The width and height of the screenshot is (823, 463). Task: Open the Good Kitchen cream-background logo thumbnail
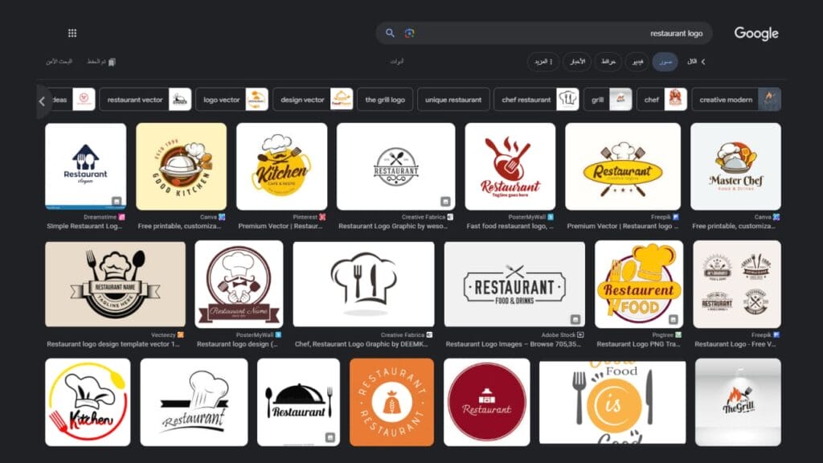(181, 166)
